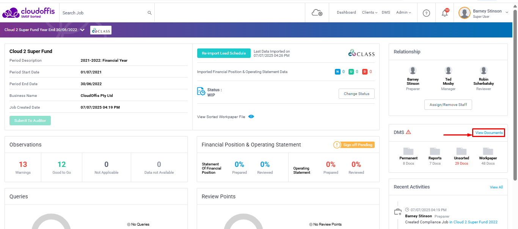Open the Permanent documents folder
This screenshot has width=518, height=229.
pos(408,151)
